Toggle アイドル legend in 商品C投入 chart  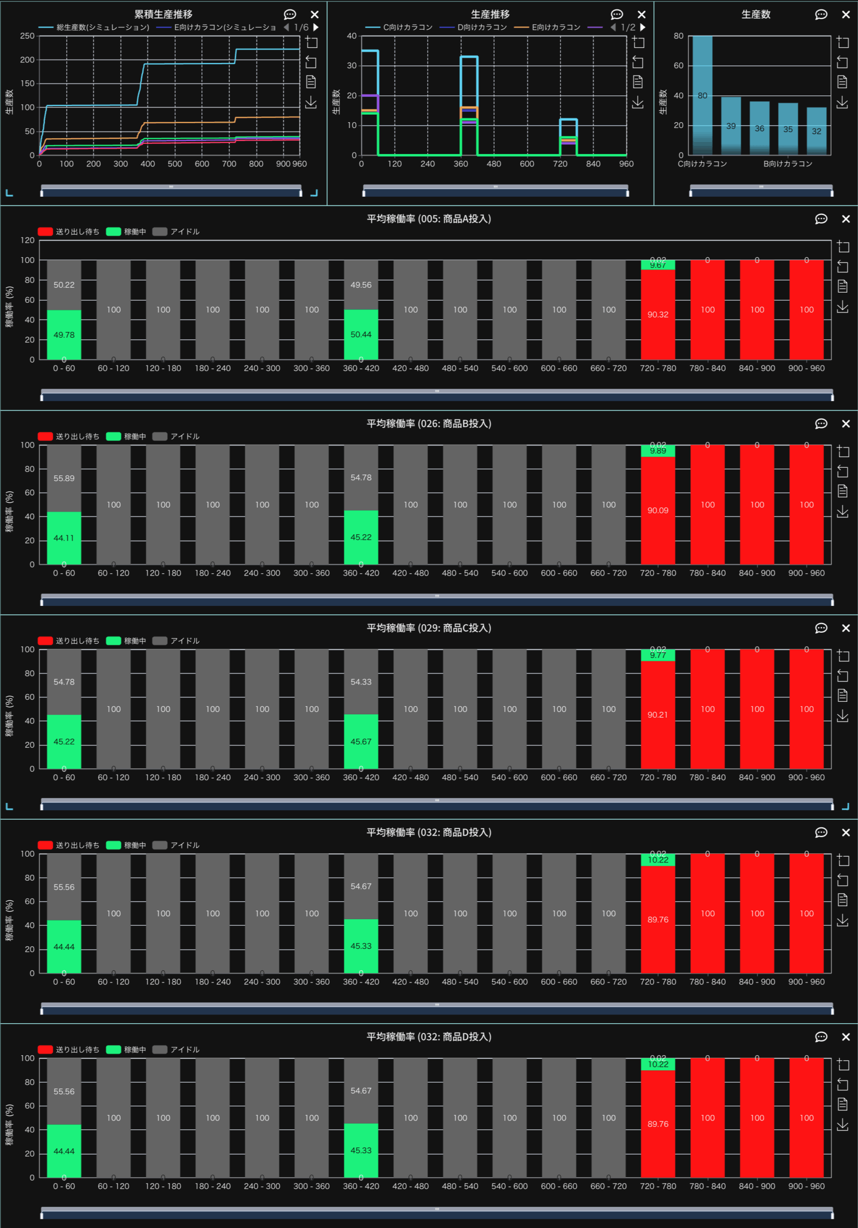point(176,641)
